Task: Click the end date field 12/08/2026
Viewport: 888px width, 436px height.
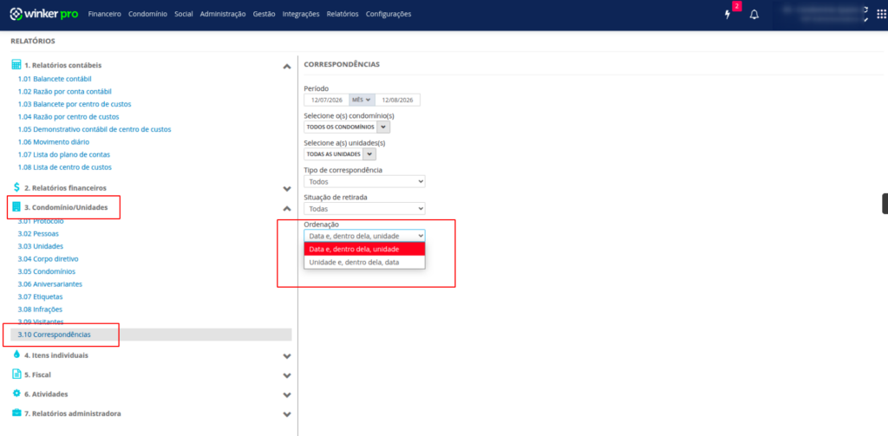Action: pos(397,100)
